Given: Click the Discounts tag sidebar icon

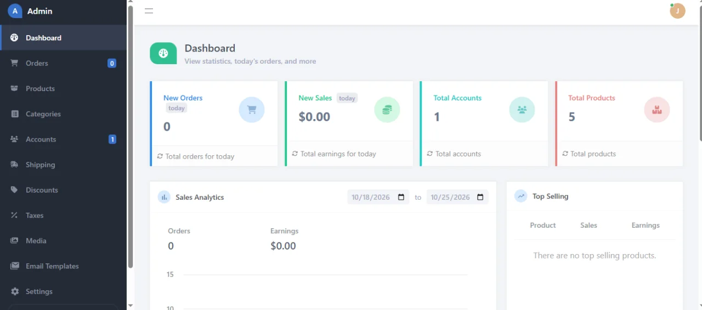Looking at the screenshot, I should coord(15,190).
